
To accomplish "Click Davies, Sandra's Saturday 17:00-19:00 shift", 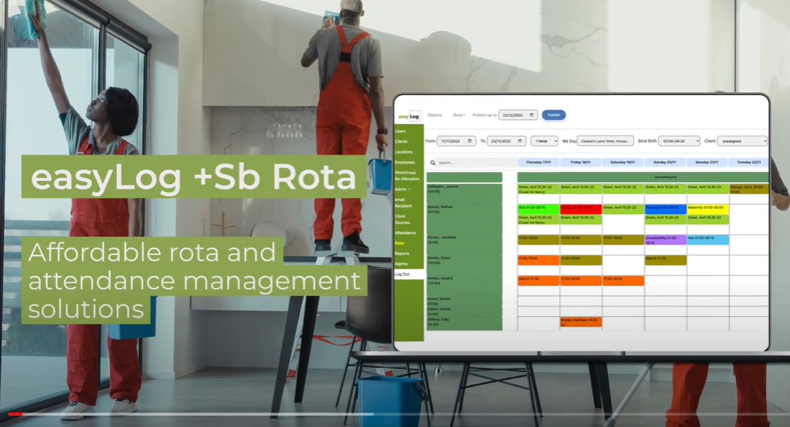I will [622, 281].
